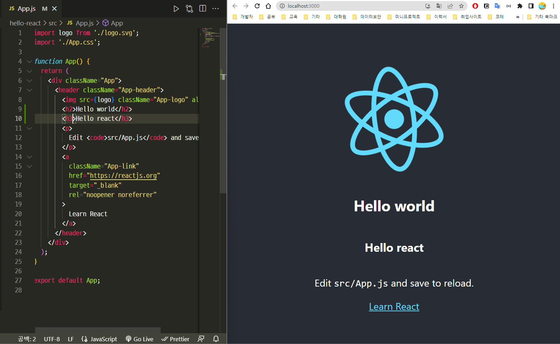Image resolution: width=560 pixels, height=344 pixels.
Task: Open the 미니프로젝트 bookmarks folder
Action: click(x=404, y=17)
